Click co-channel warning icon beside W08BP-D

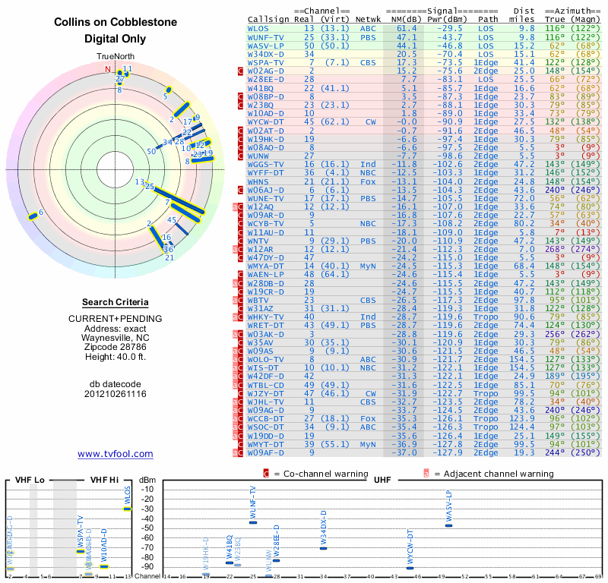240,97
